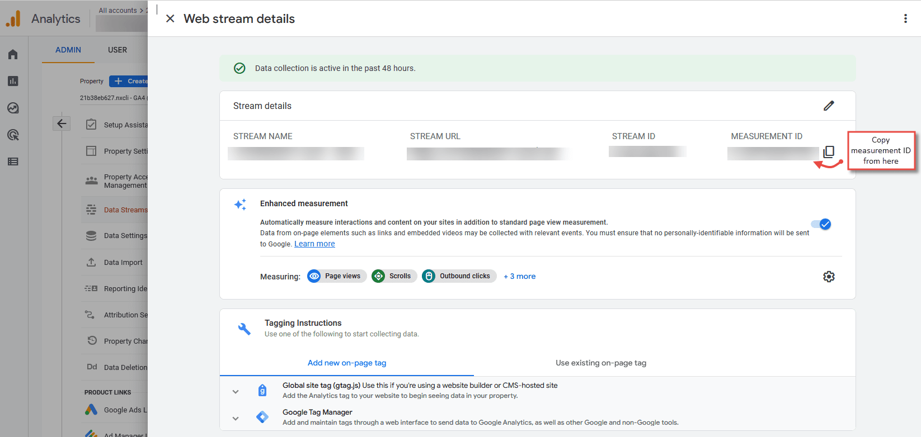Click the Tagging Instructions wrench icon

tap(245, 329)
